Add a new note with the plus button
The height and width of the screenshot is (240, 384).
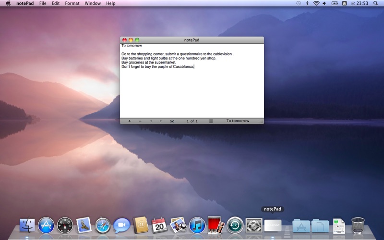pyautogui.click(x=130, y=121)
